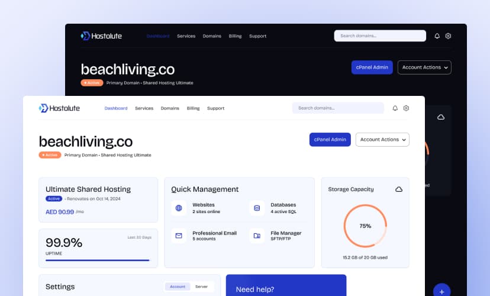Click the Websites globe icon
This screenshot has height=296, width=490.
(179, 208)
